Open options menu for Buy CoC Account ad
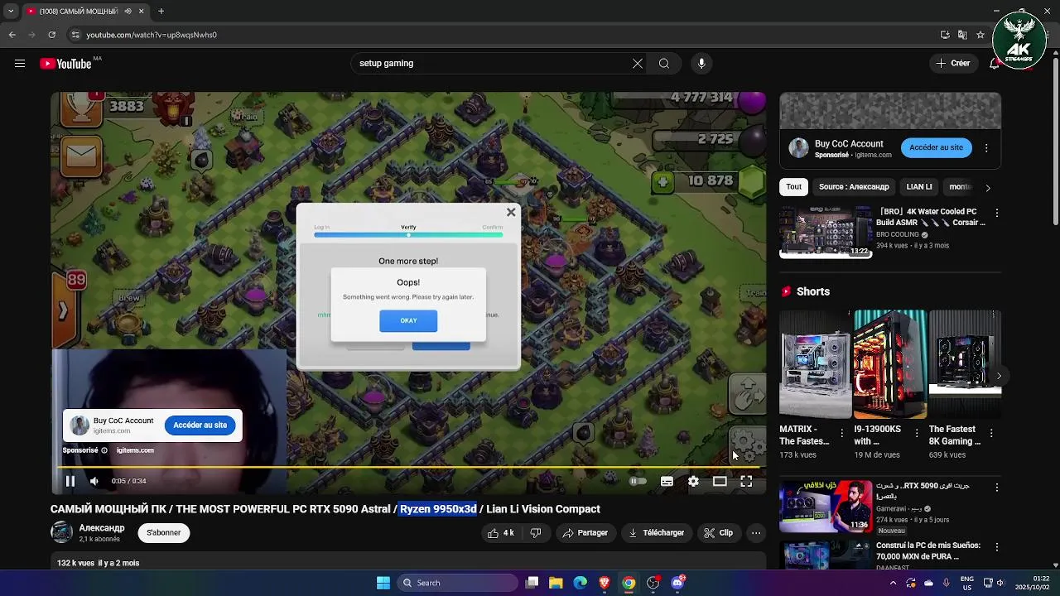 pyautogui.click(x=986, y=148)
